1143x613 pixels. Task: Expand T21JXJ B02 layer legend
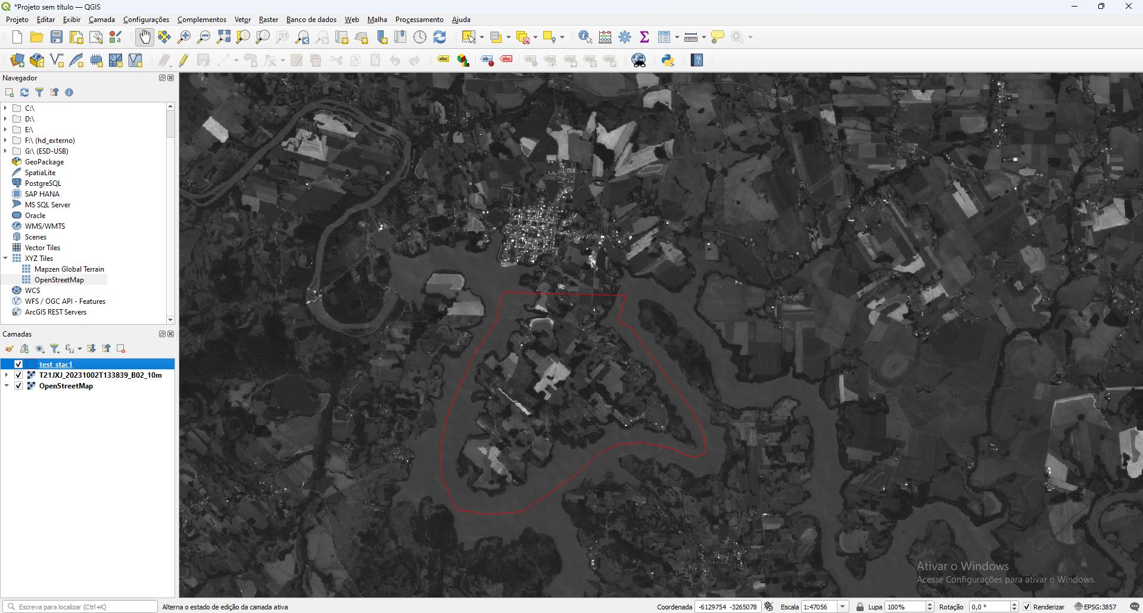tap(7, 375)
